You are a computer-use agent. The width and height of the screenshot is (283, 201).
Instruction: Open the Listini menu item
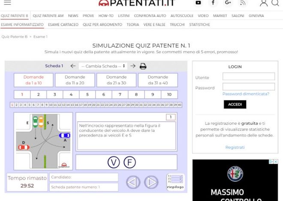(123, 16)
